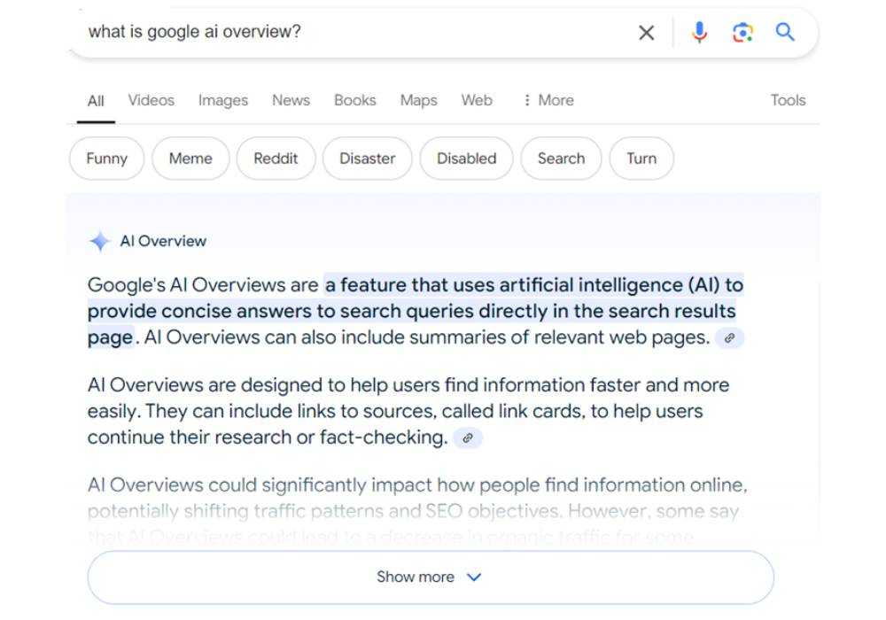
Task: Open the link icon after the first AI paragraph
Action: [x=729, y=337]
